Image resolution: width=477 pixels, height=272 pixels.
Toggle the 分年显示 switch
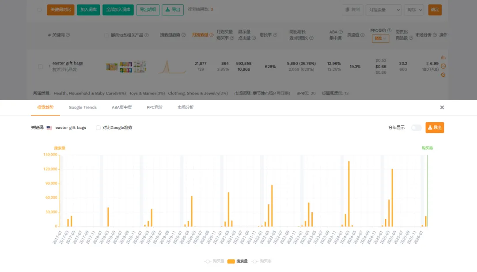click(x=416, y=128)
